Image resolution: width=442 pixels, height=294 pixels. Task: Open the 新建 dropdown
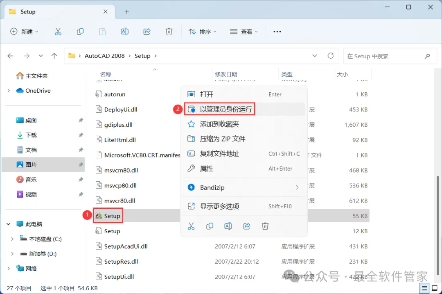pos(24,32)
